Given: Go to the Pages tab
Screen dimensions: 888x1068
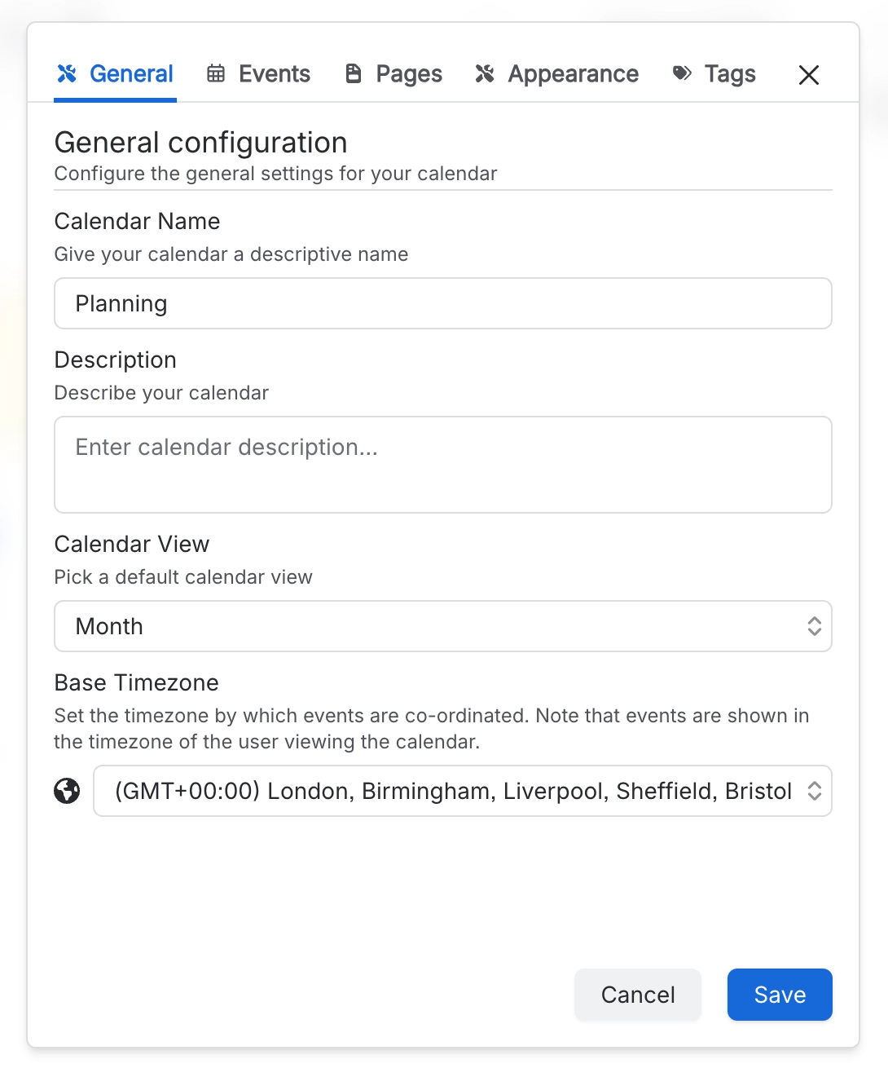Looking at the screenshot, I should (408, 74).
